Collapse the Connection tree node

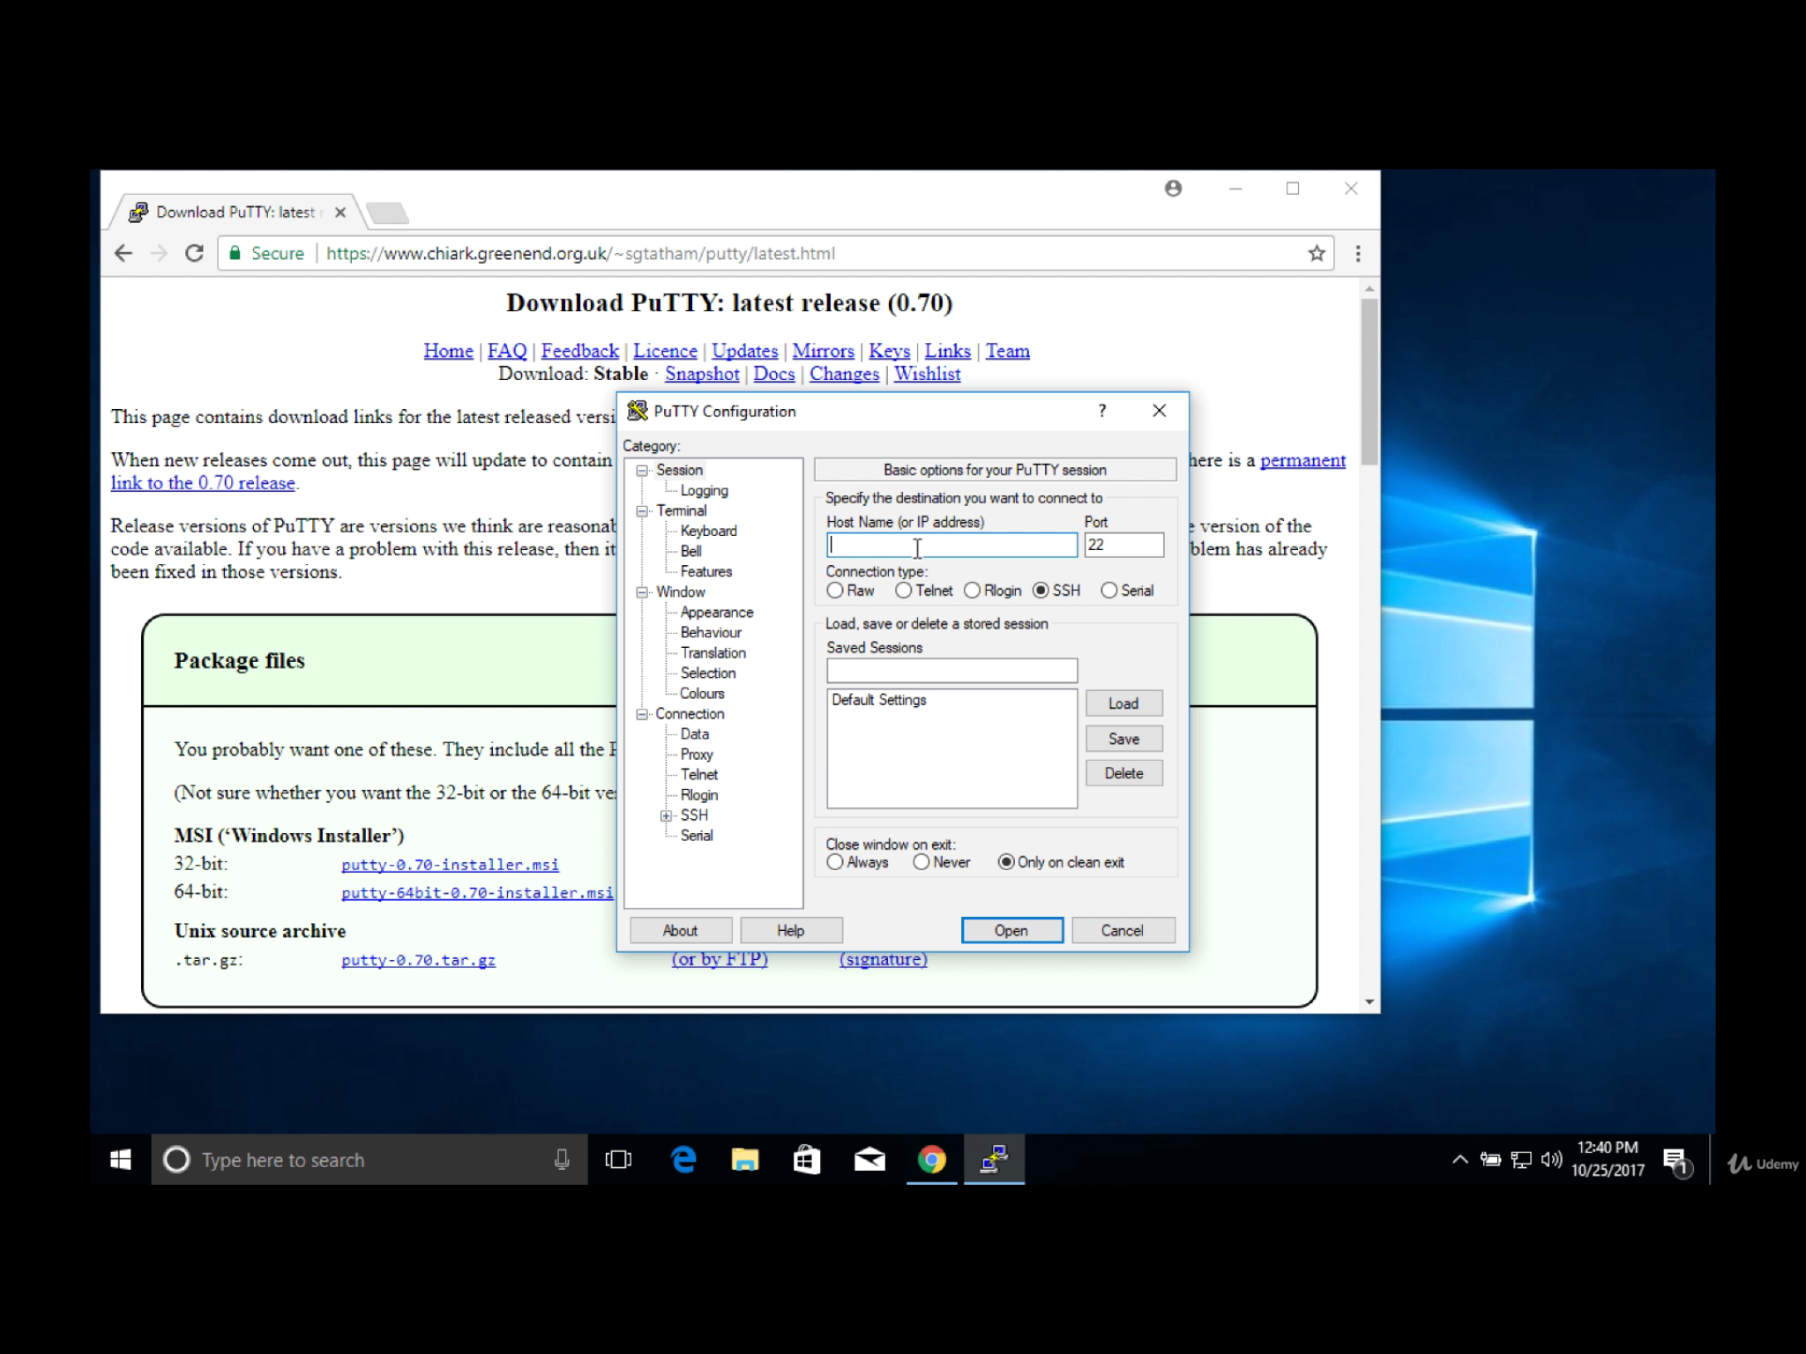(643, 714)
